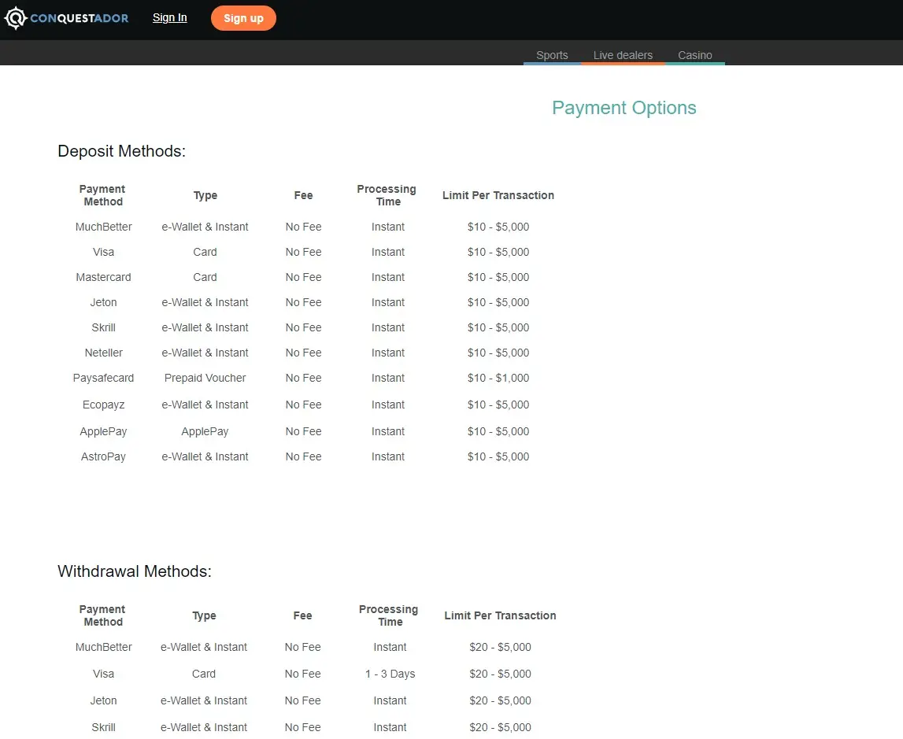The image size is (903, 739).
Task: Open the Live dealers tab
Action: point(623,55)
